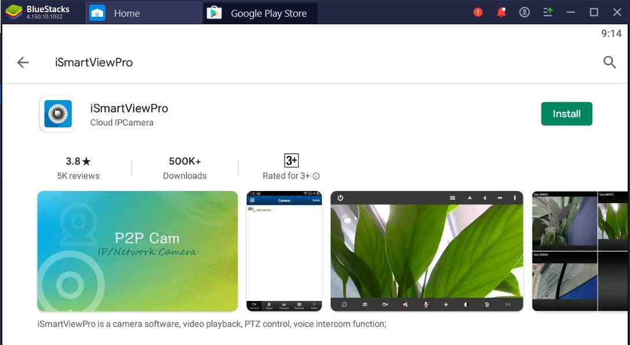
Task: Click the horizontal flip arrows in leaf screenshot
Action: point(499,198)
